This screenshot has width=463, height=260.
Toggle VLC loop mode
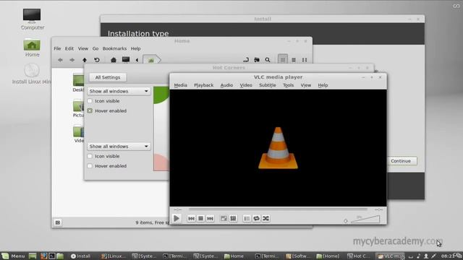[256, 218]
